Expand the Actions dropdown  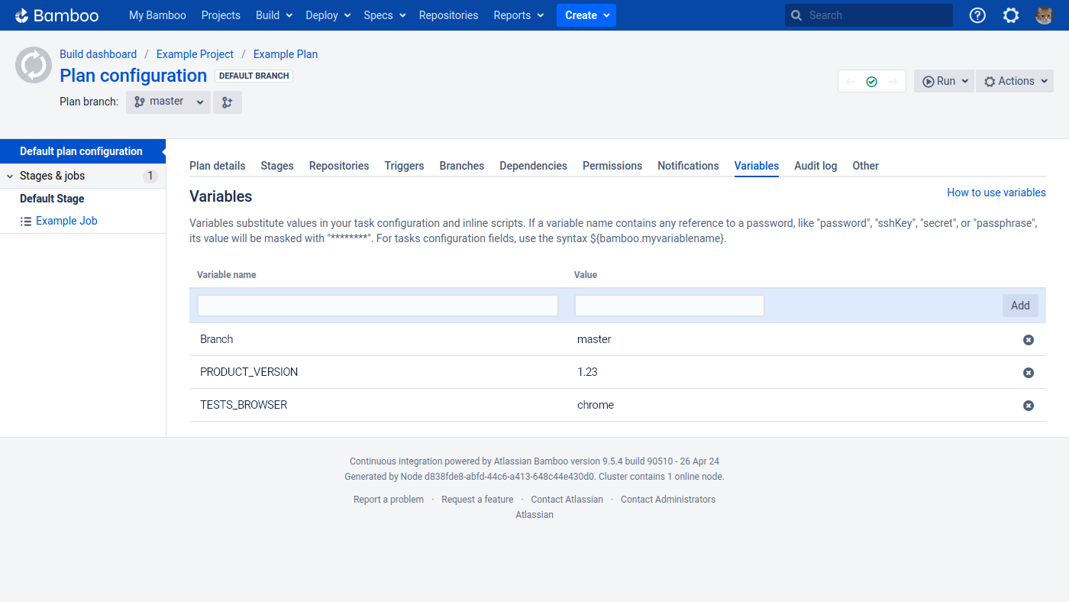point(1015,80)
